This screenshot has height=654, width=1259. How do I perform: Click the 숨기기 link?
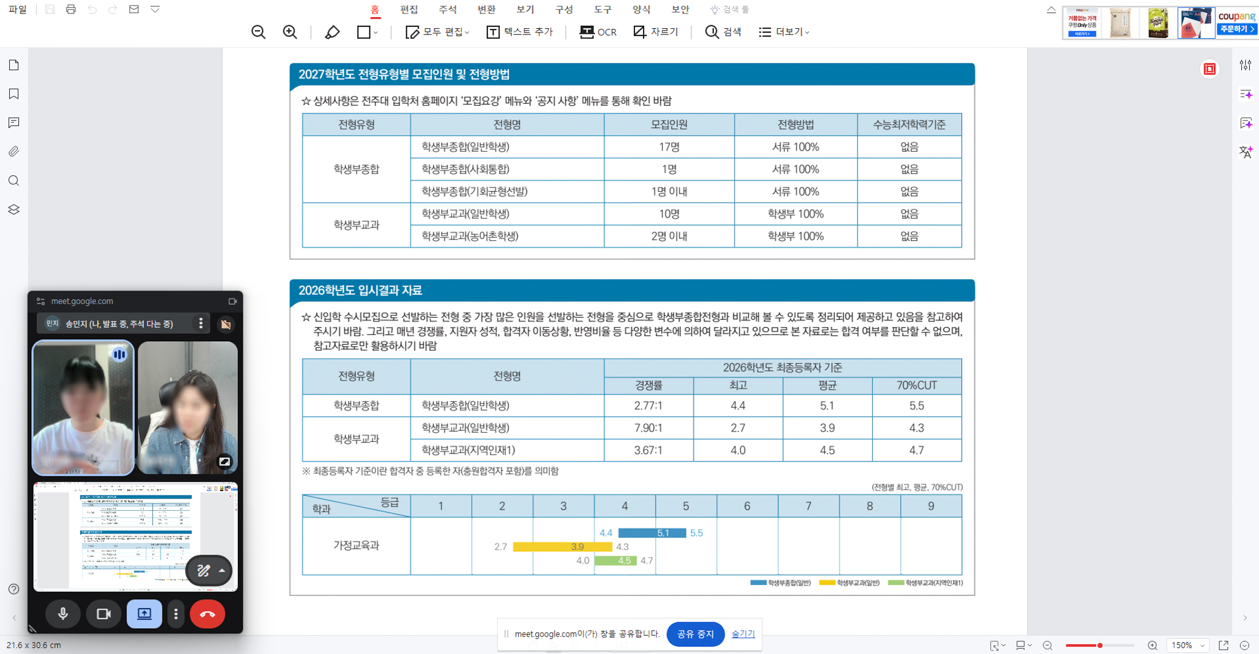[743, 634]
